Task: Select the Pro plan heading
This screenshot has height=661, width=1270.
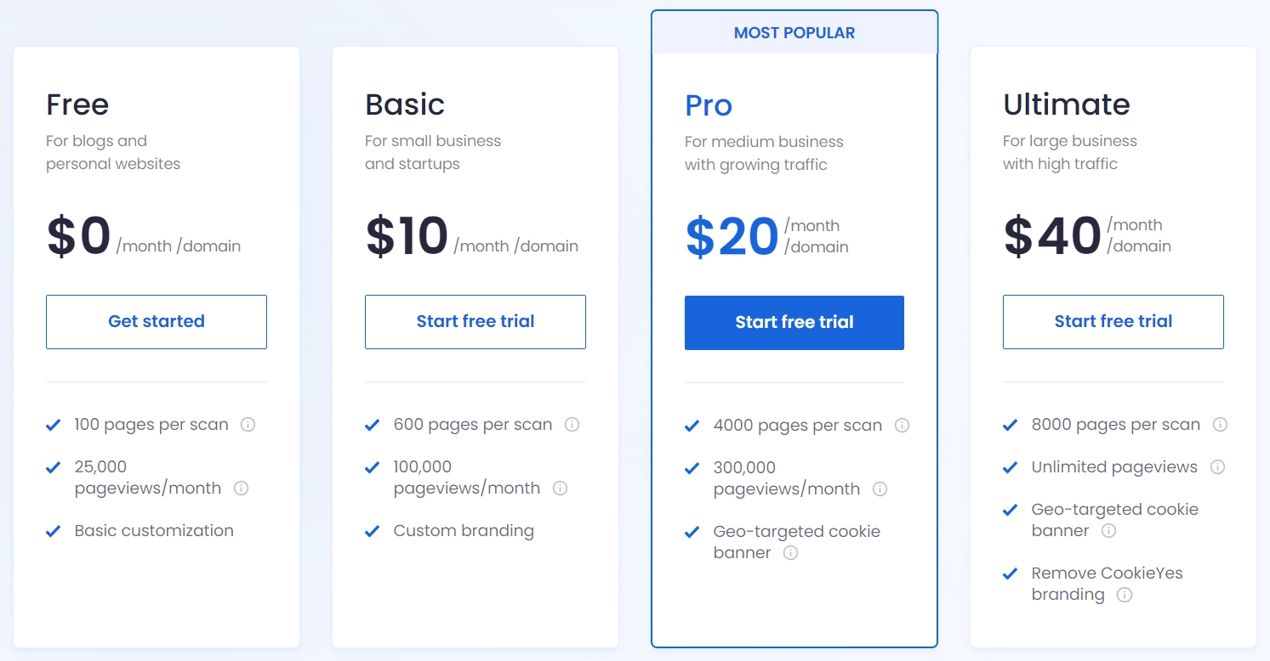Action: 708,105
